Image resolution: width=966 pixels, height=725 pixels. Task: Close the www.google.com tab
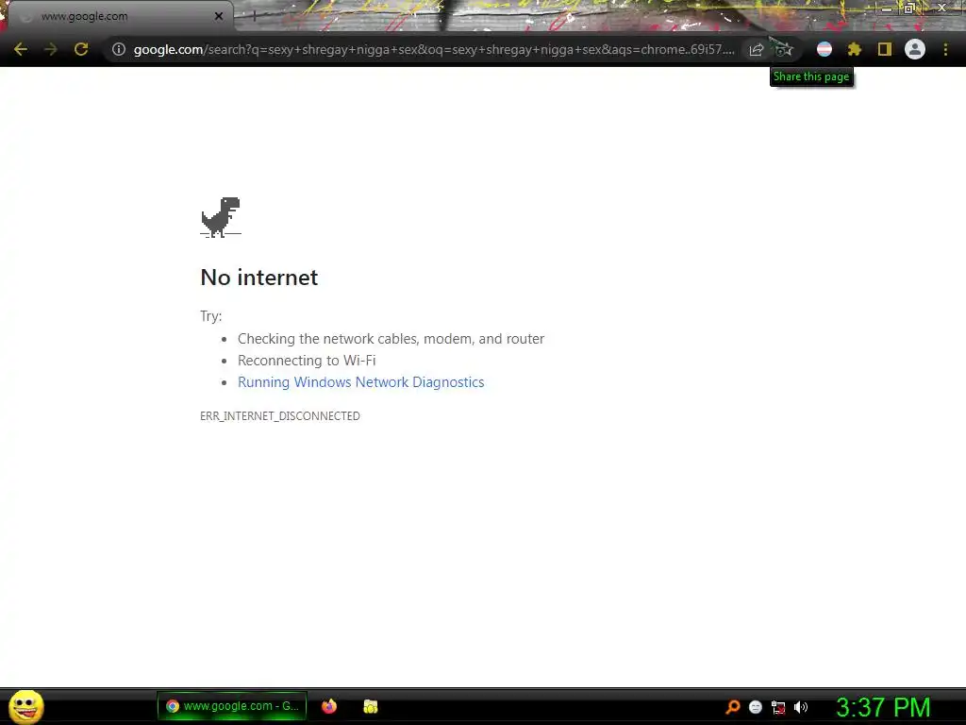(219, 16)
